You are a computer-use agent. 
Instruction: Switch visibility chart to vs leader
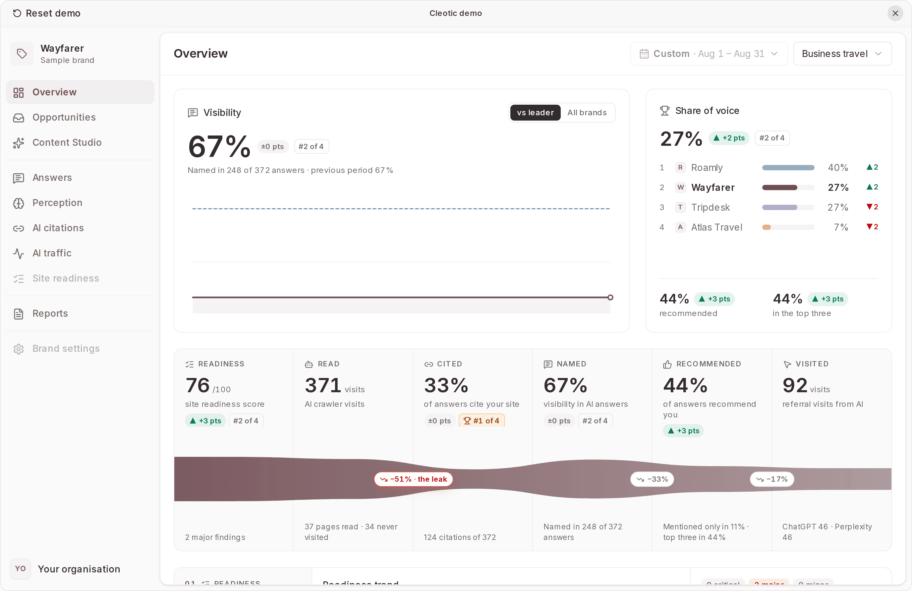pos(535,113)
